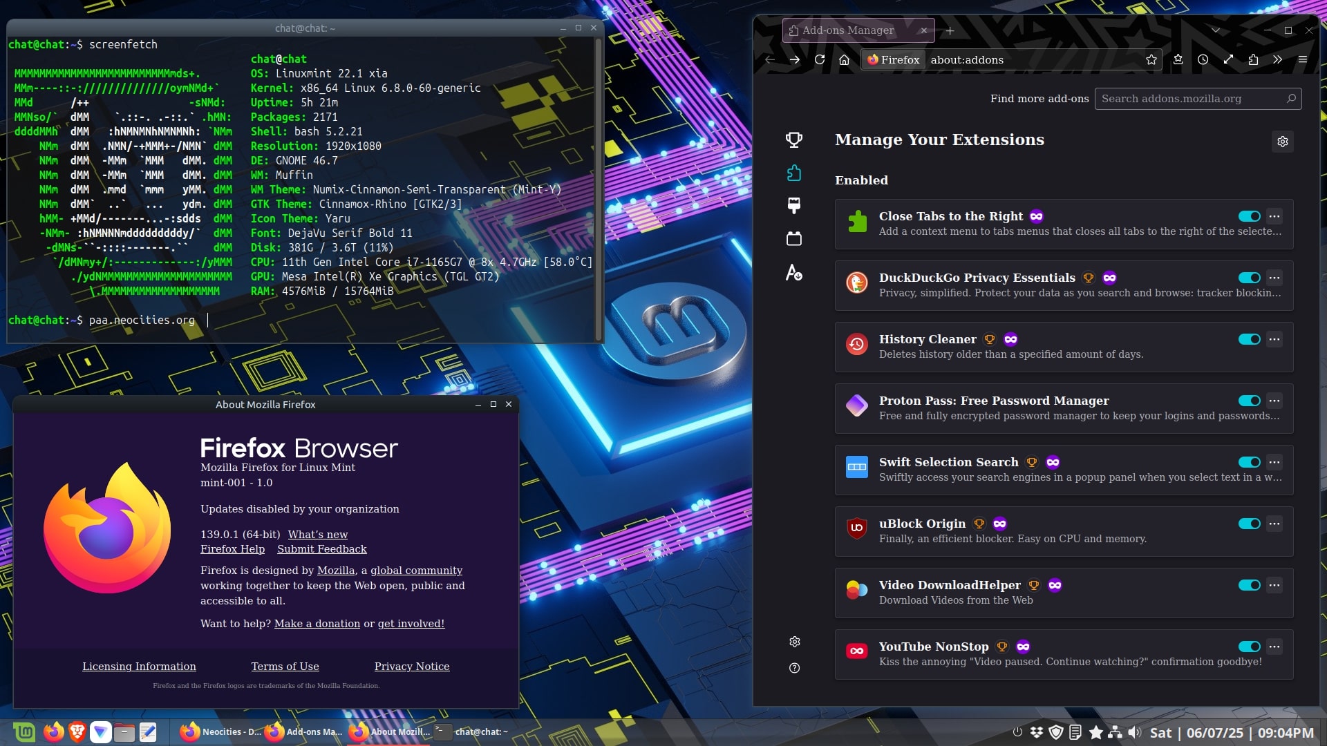The width and height of the screenshot is (1327, 746).
Task: Select the Add-ons Manager tab
Action: [849, 30]
